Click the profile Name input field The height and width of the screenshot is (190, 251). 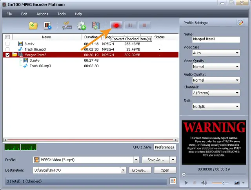216,39
